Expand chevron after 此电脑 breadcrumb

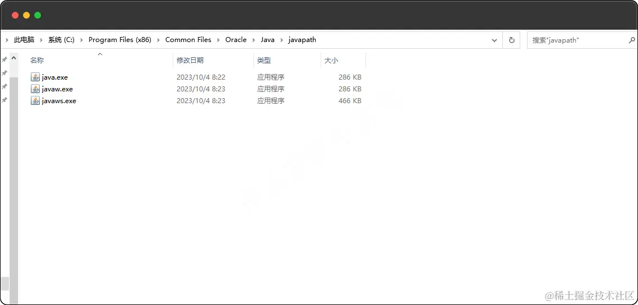41,40
